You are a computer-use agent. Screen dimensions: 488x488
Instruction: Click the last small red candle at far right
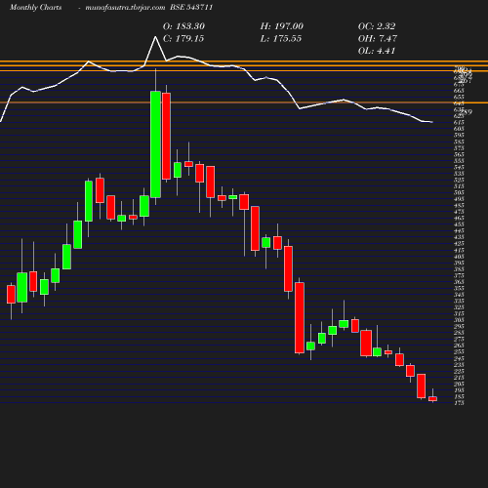[432, 398]
